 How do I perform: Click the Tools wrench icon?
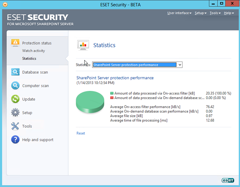pyautogui.click(x=15, y=126)
